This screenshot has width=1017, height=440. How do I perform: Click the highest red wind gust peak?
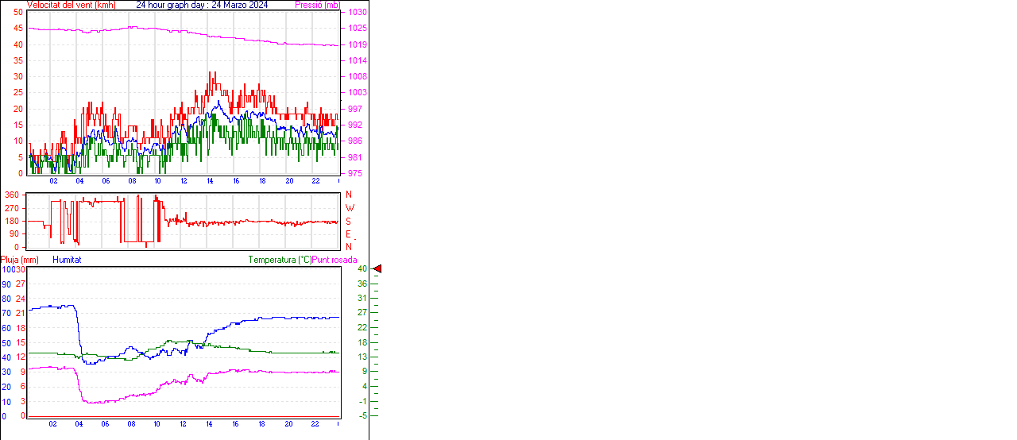(x=210, y=73)
